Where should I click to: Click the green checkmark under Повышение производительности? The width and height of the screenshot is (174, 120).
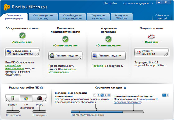tap(65, 39)
